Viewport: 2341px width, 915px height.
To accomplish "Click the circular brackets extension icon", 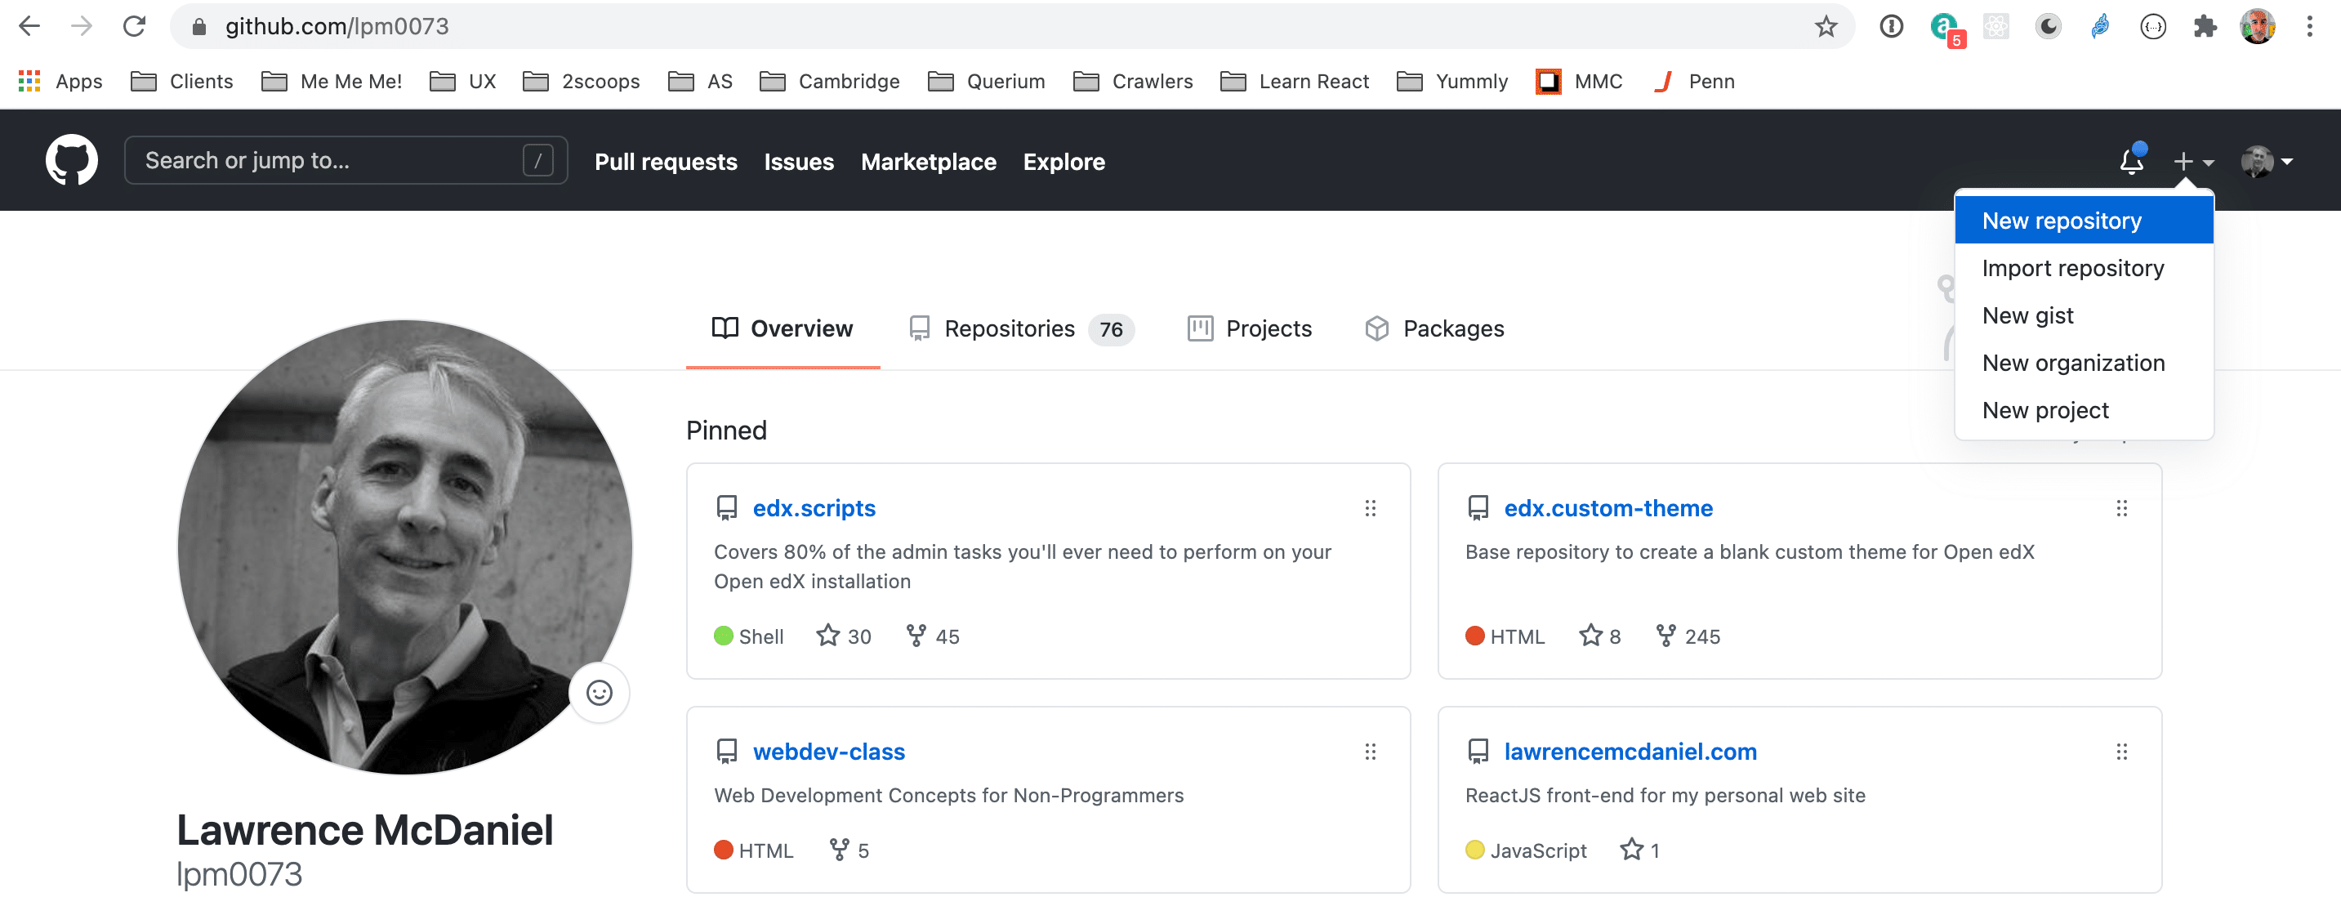I will pos(2153,26).
